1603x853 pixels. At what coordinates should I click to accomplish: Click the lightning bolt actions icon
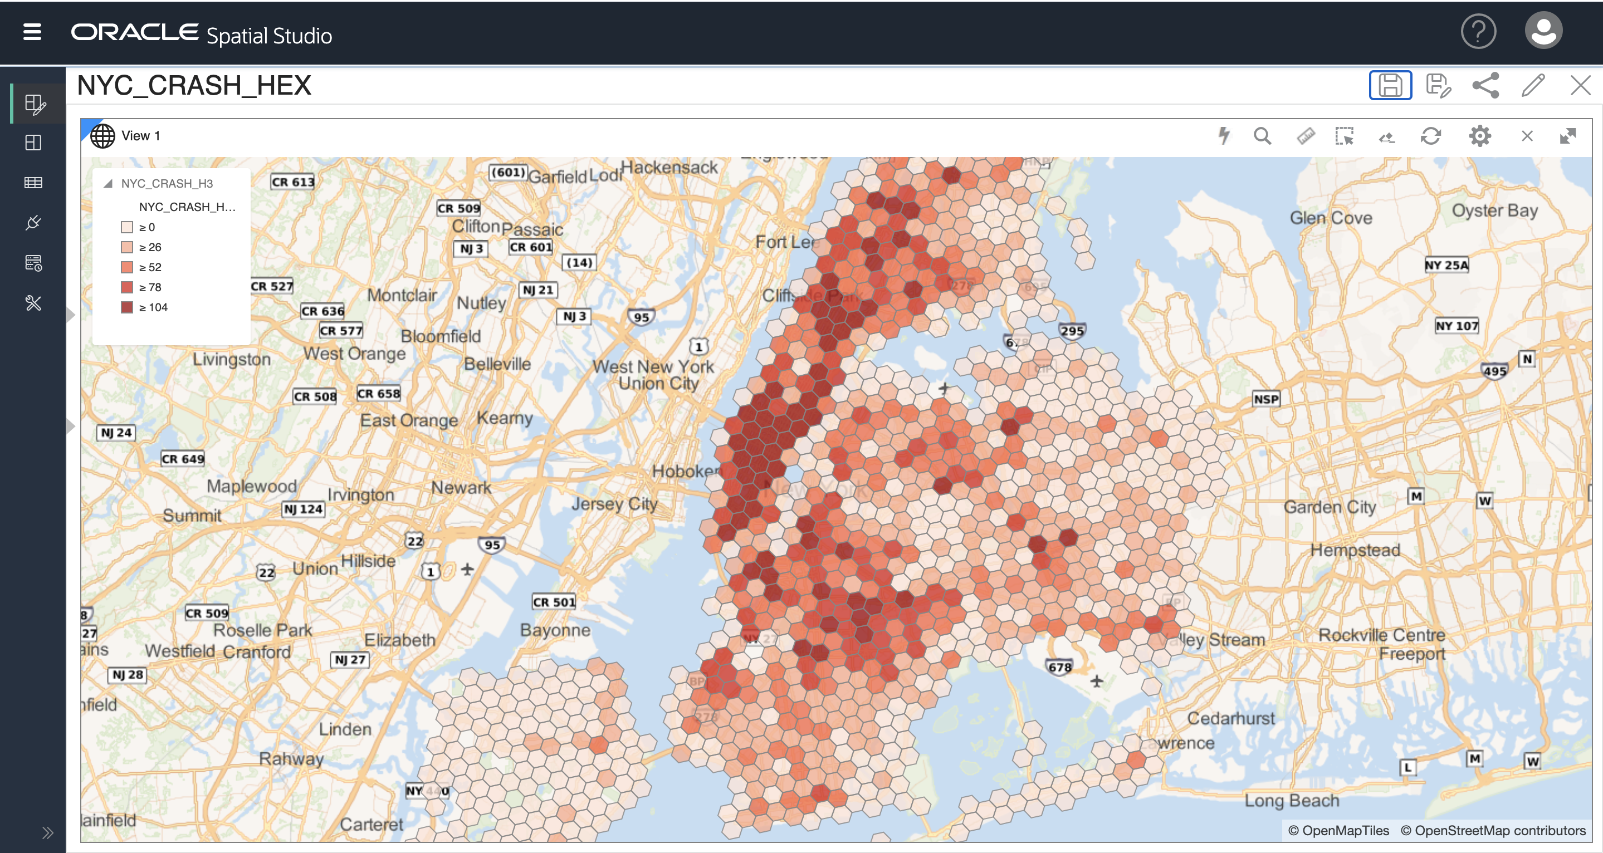[1224, 136]
